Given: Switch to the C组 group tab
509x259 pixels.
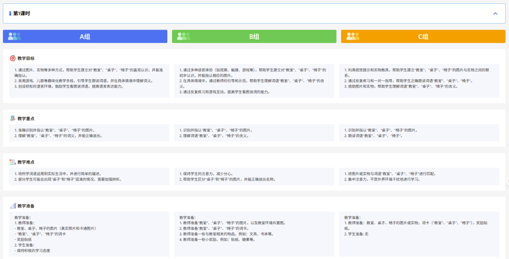Looking at the screenshot, I should click(x=423, y=37).
